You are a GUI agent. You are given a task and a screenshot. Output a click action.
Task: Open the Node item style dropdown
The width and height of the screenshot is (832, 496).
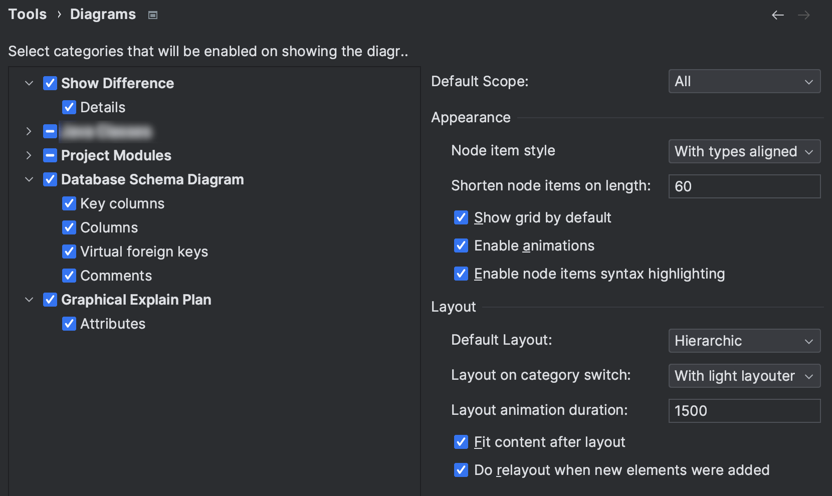coord(744,151)
